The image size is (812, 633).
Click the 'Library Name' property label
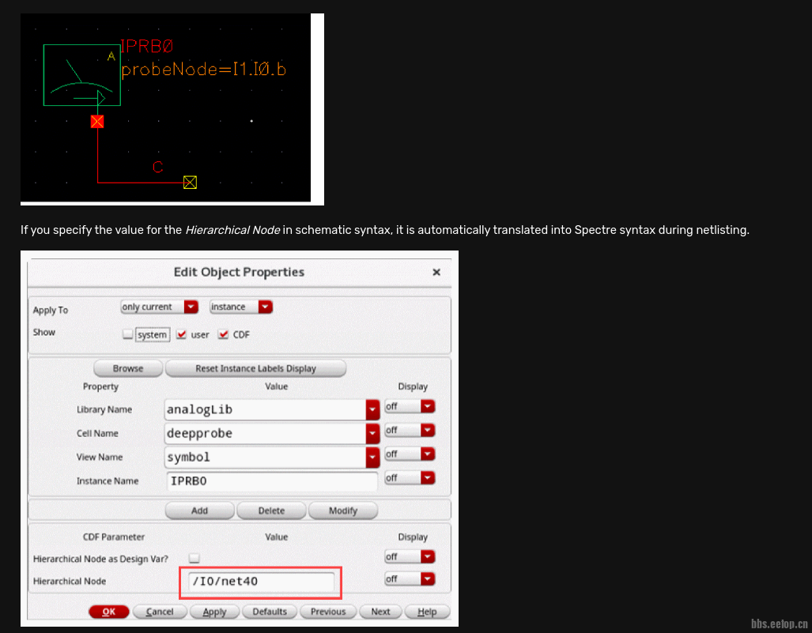pos(104,409)
